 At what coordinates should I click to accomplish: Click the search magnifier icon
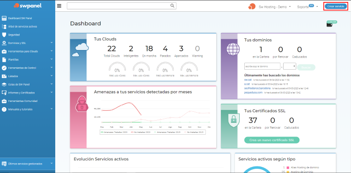tap(172, 6)
